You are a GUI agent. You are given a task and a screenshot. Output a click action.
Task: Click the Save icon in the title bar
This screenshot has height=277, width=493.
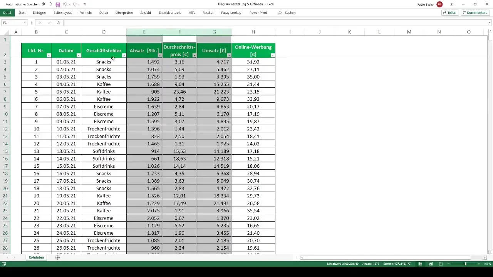(x=57, y=4)
